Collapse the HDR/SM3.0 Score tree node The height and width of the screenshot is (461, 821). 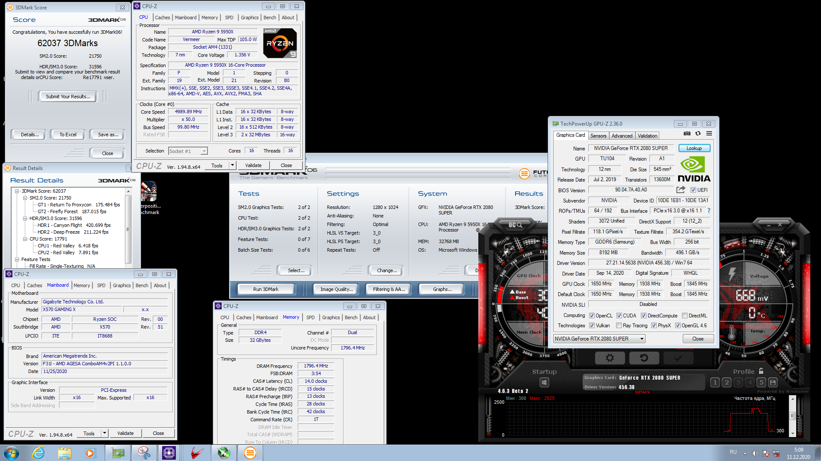pos(25,218)
